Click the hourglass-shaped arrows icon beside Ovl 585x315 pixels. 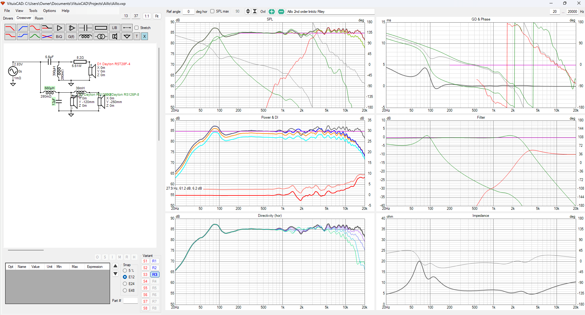click(x=255, y=11)
